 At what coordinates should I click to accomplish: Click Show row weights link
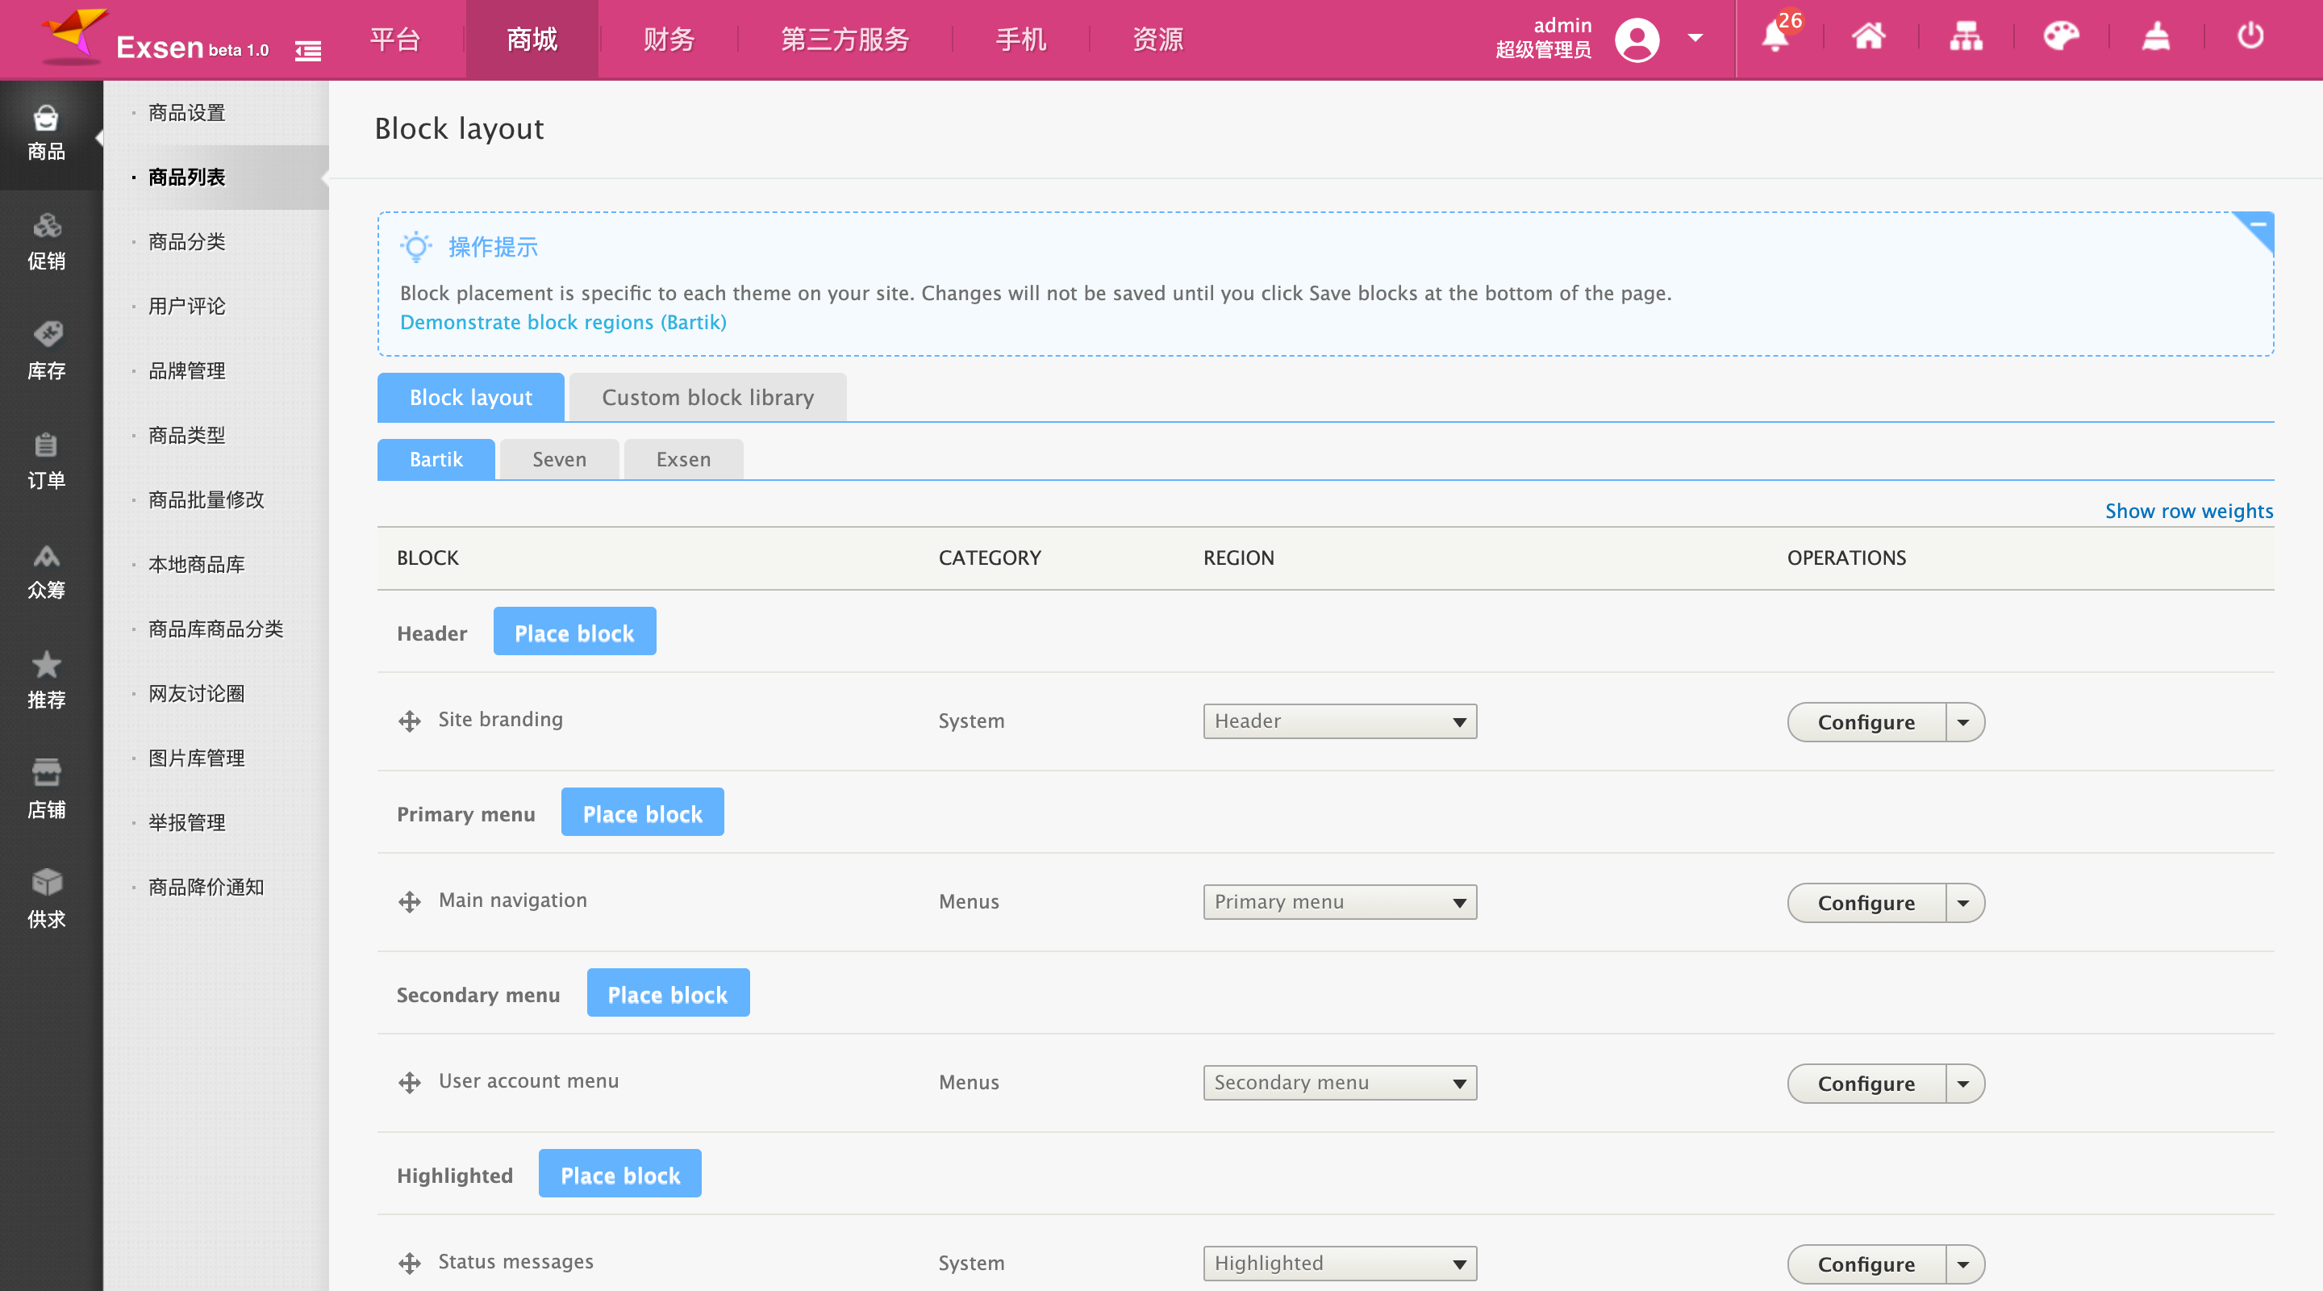(2188, 511)
